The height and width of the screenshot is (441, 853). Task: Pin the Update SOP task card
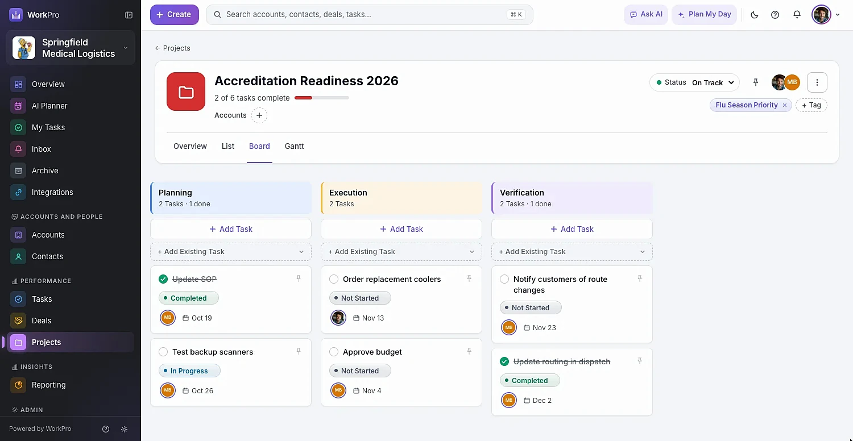coord(299,278)
